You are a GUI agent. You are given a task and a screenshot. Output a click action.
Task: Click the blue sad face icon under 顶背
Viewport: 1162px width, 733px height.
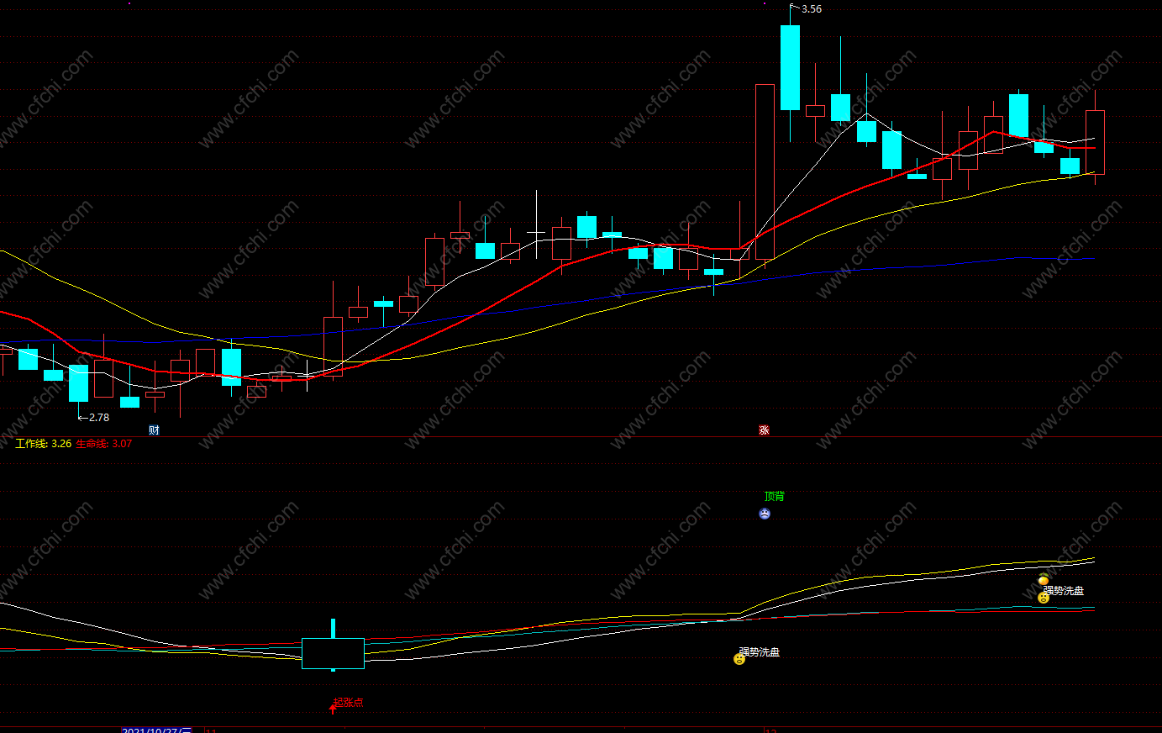765,514
